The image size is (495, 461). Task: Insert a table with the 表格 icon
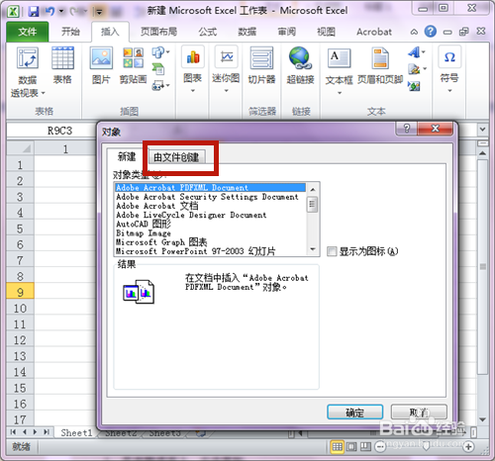(62, 58)
